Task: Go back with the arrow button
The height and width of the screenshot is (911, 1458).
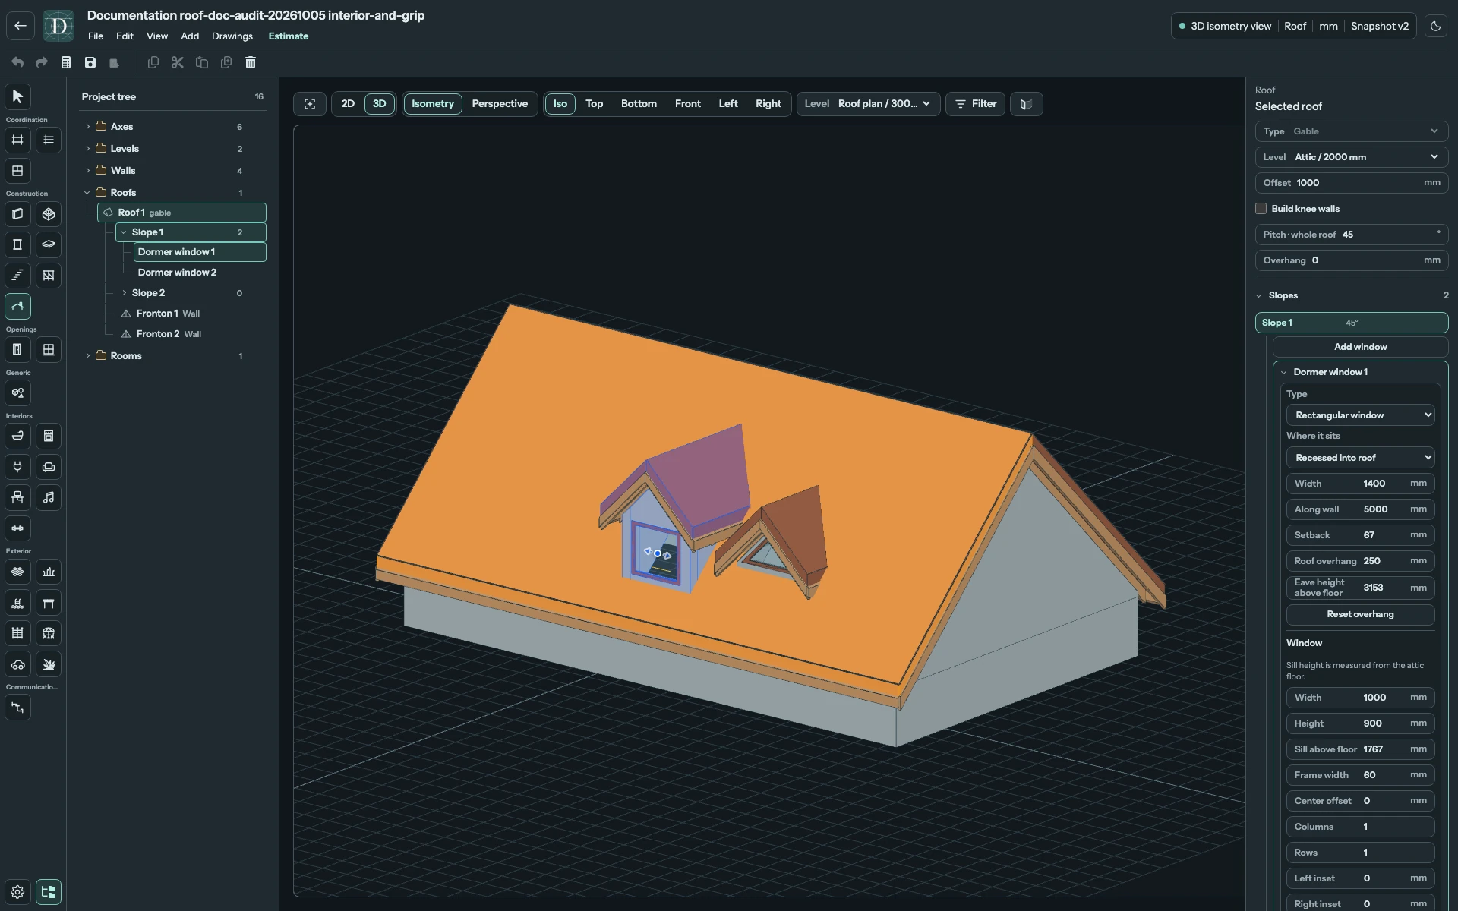Action: tap(21, 26)
